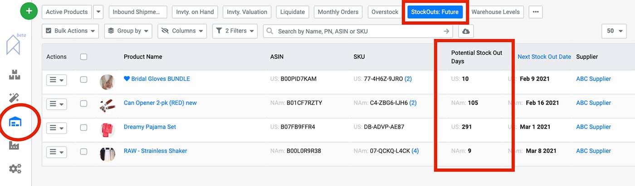Screen dimensions: 635x186
Task: Click the search arrow submit icon
Action: [447, 31]
